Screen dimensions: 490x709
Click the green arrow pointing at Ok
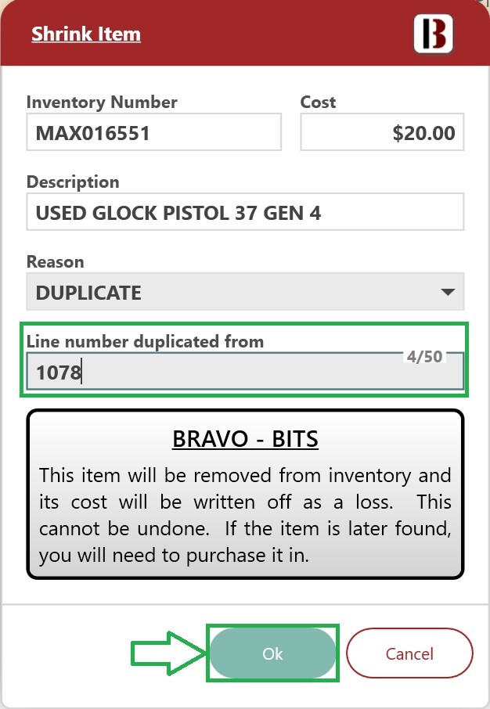tap(169, 653)
